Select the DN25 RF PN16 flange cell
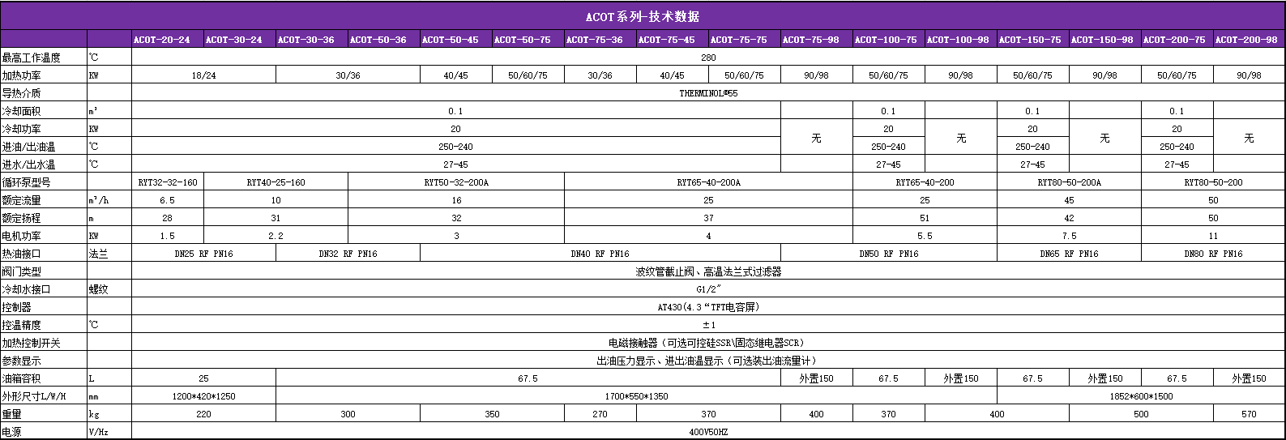This screenshot has height=440, width=1286. [x=203, y=254]
